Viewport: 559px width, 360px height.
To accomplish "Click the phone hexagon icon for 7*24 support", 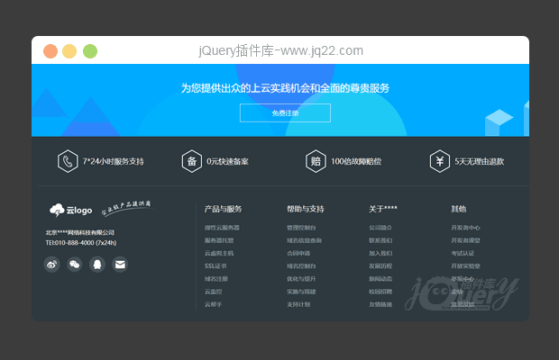I will coord(67,161).
